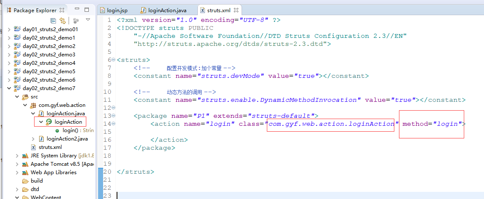Click day01_struts2_demo01 project icon

click(x=17, y=29)
